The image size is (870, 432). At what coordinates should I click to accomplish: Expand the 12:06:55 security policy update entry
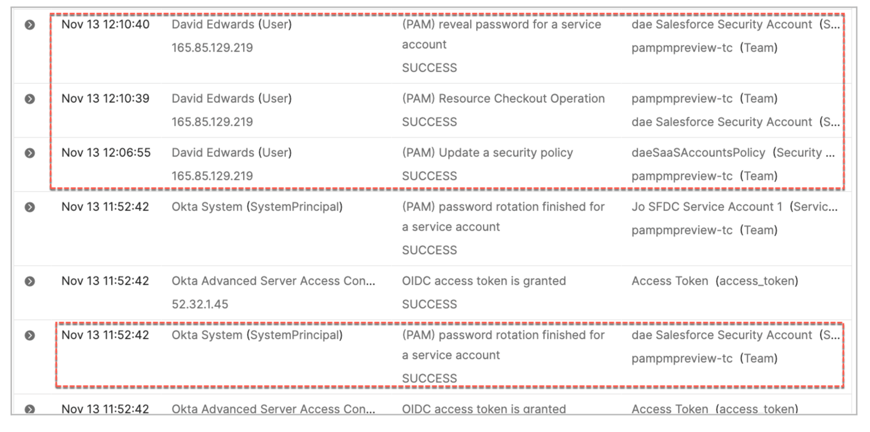coord(30,153)
